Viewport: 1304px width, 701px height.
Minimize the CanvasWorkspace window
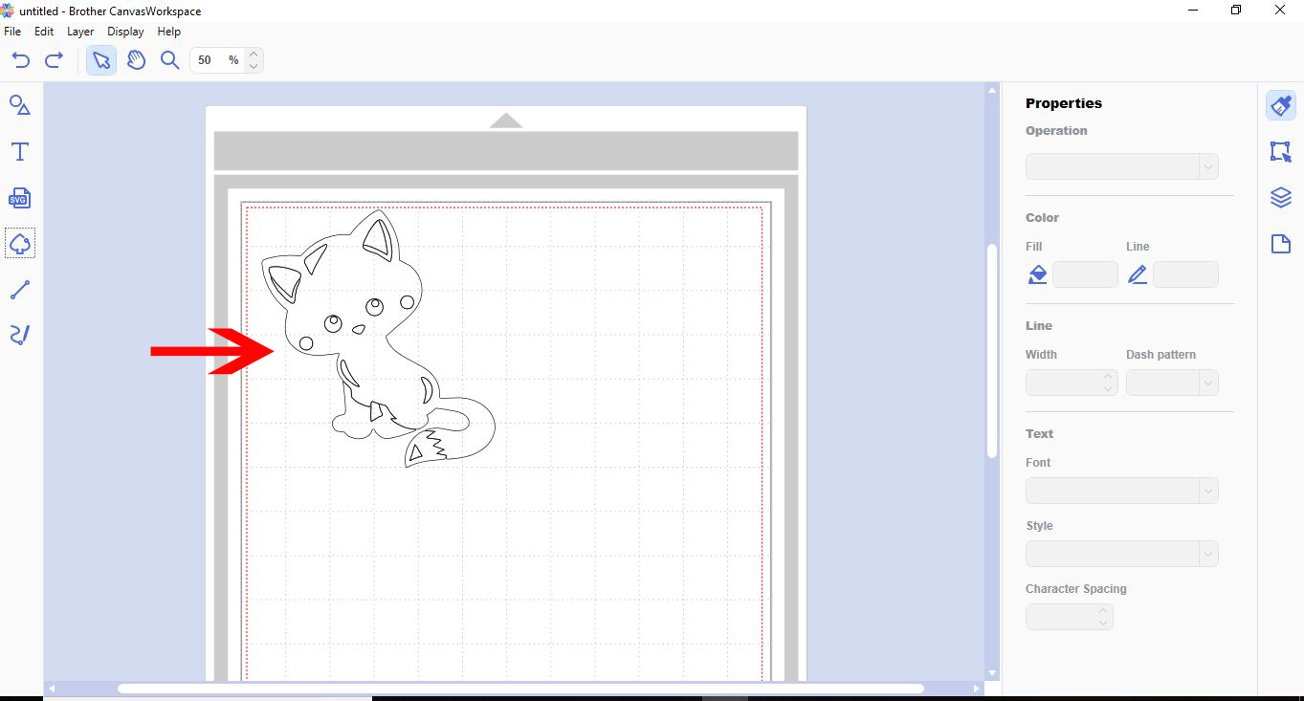point(1192,11)
